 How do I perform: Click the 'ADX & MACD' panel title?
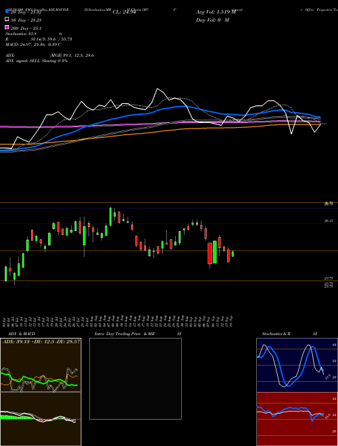pos(22,334)
